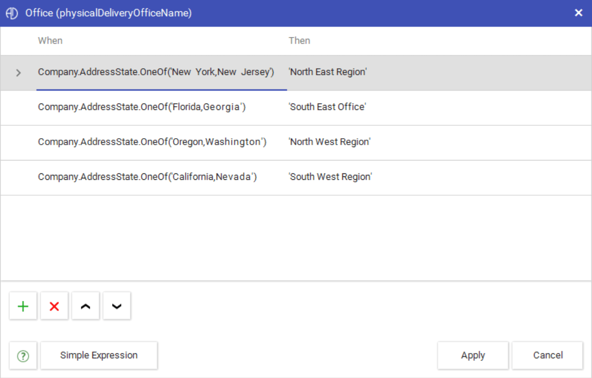Move the selected row up with the arrow
Screen dimensions: 592x378
click(x=86, y=306)
